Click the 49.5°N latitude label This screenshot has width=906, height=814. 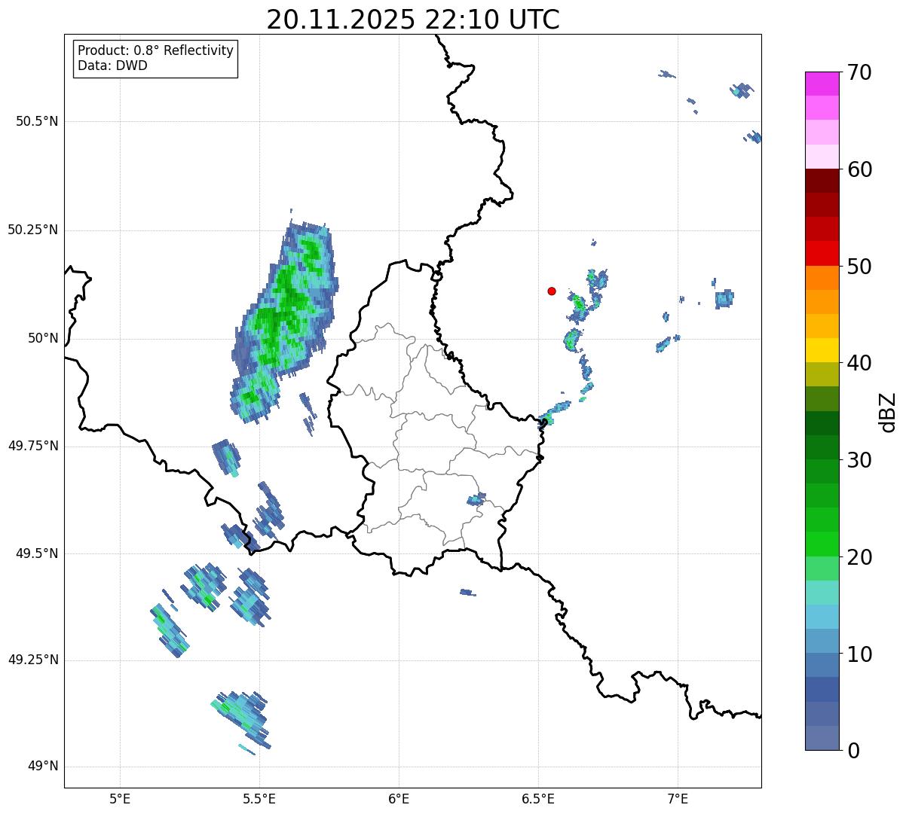click(x=37, y=553)
